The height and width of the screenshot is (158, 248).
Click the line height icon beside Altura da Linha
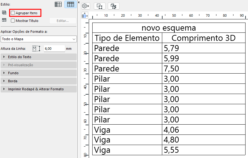tap(37, 49)
